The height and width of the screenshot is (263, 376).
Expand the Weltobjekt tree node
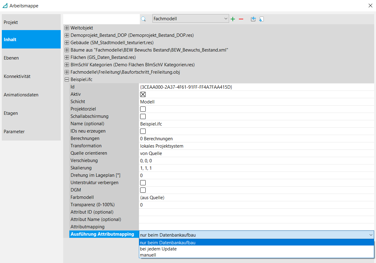point(67,28)
